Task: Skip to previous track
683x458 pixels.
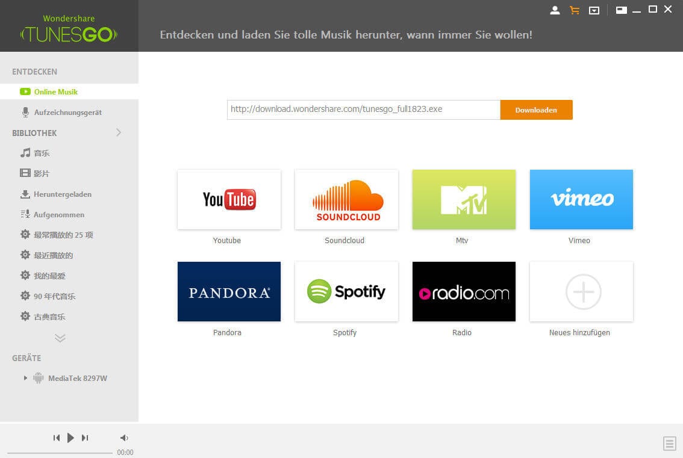Action: coord(57,438)
